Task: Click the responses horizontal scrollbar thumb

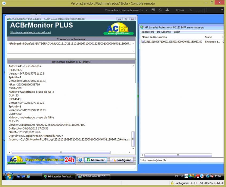Action: 61,152
